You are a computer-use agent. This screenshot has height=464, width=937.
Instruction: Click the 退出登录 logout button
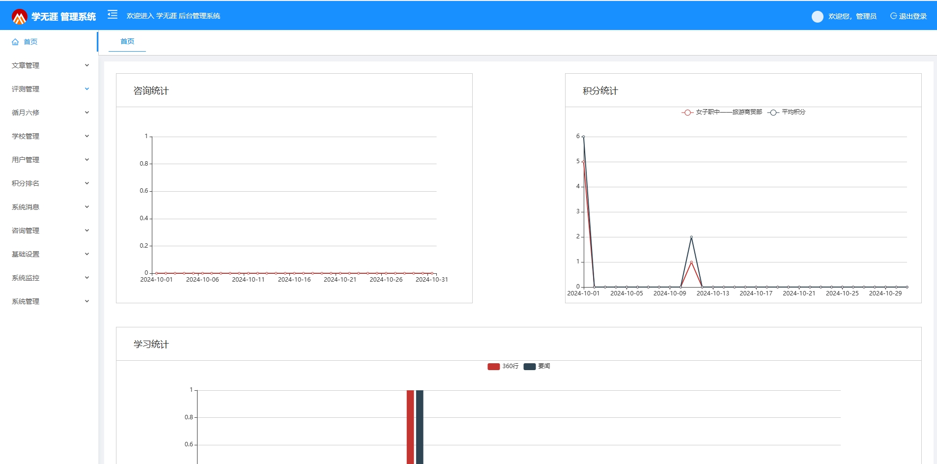(909, 16)
